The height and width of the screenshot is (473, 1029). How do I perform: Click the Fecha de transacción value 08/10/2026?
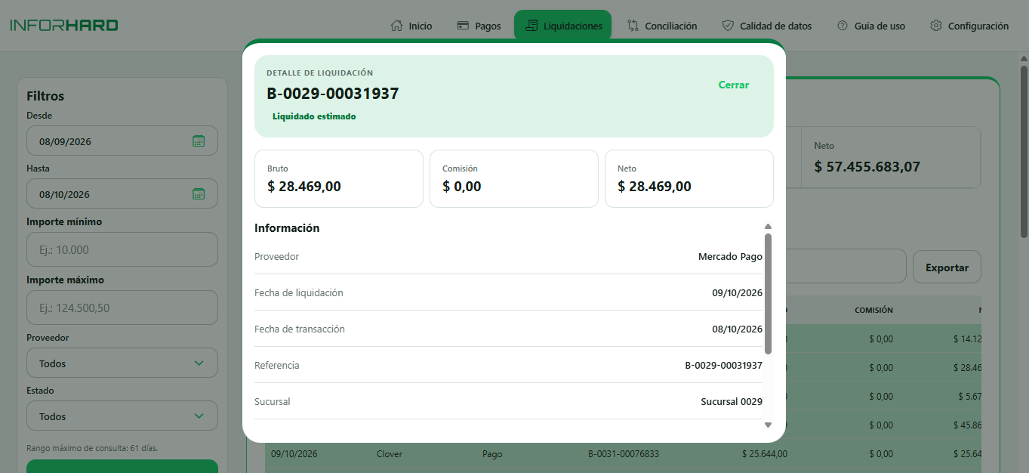[x=737, y=329]
